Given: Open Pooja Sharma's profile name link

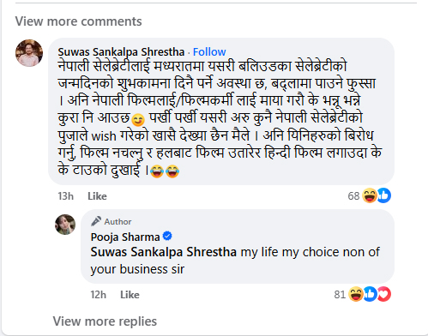Looking at the screenshot, I should pyautogui.click(x=125, y=237).
